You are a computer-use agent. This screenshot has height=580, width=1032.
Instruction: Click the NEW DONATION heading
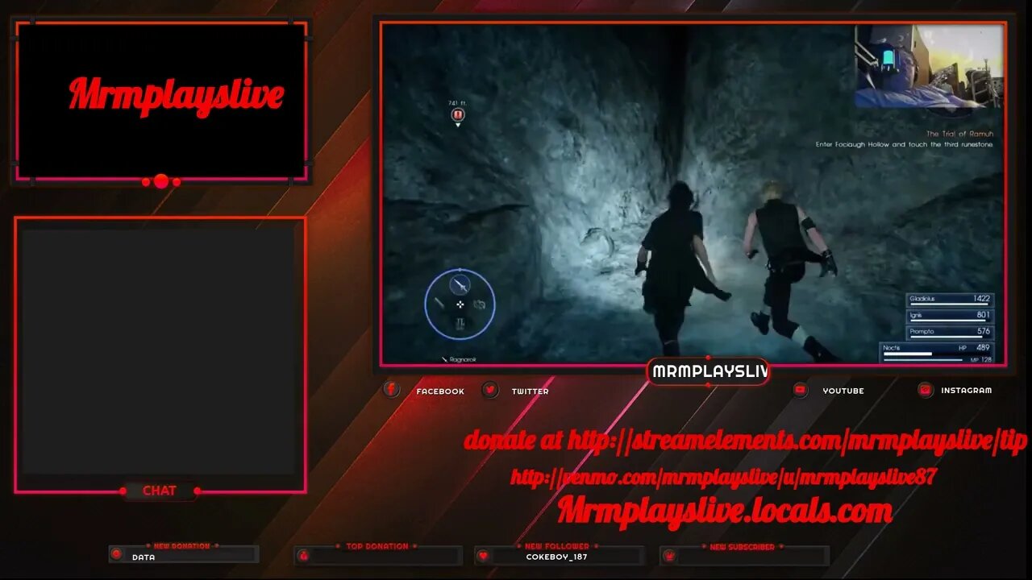tap(182, 546)
